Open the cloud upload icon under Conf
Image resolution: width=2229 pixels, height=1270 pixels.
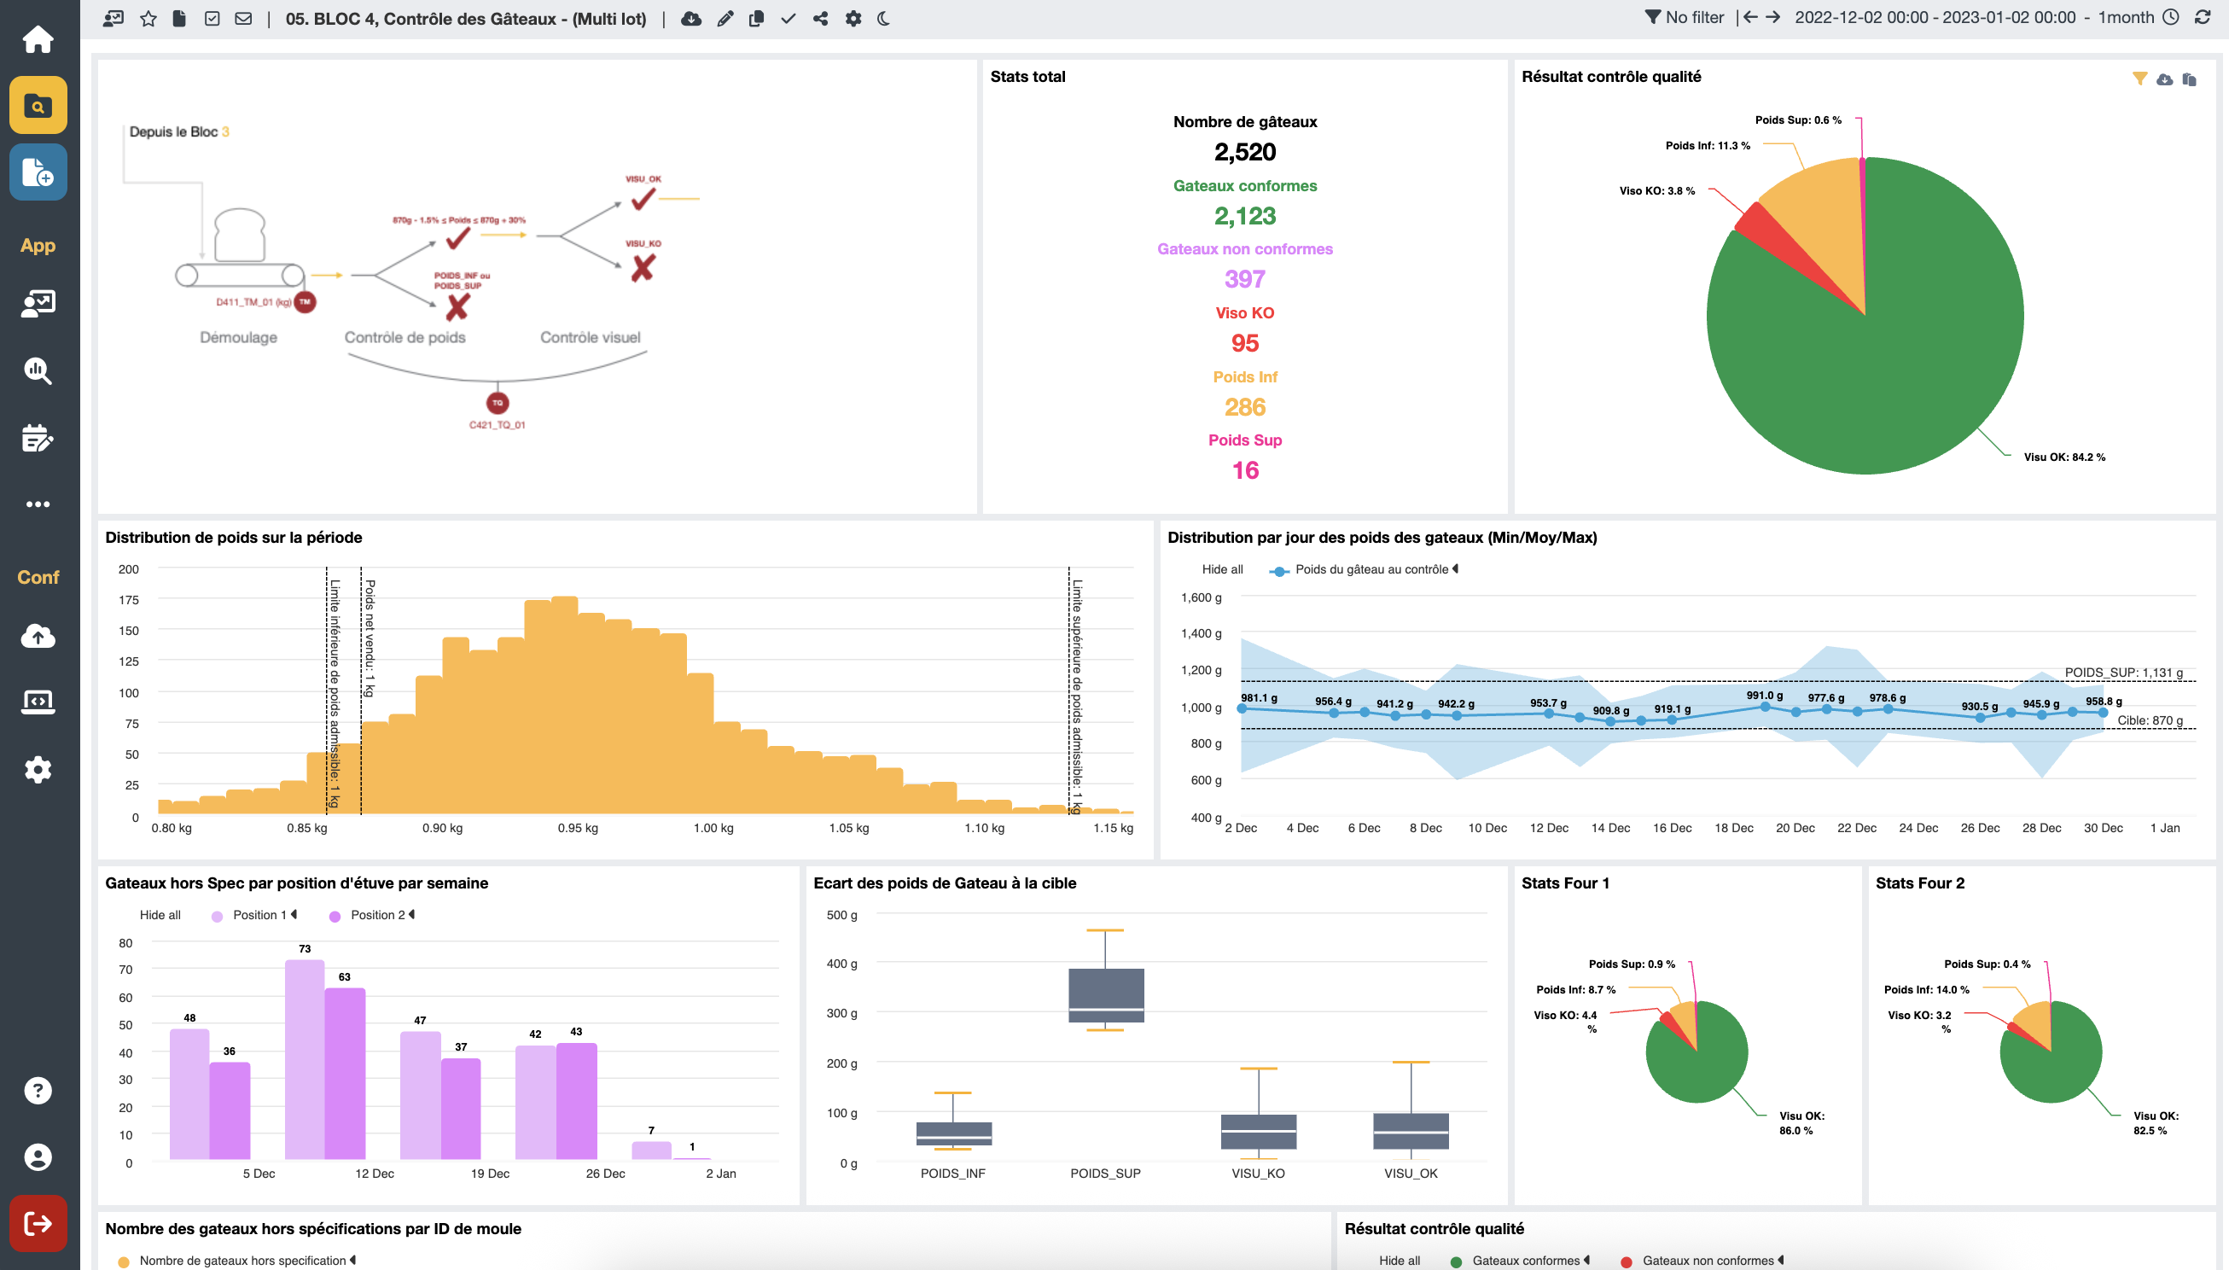38,636
